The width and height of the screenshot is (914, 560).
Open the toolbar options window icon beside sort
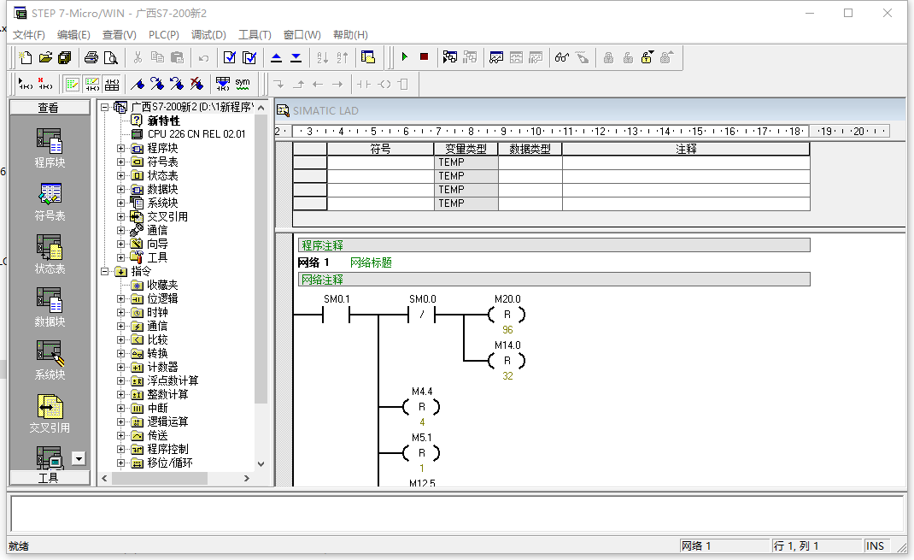(368, 57)
